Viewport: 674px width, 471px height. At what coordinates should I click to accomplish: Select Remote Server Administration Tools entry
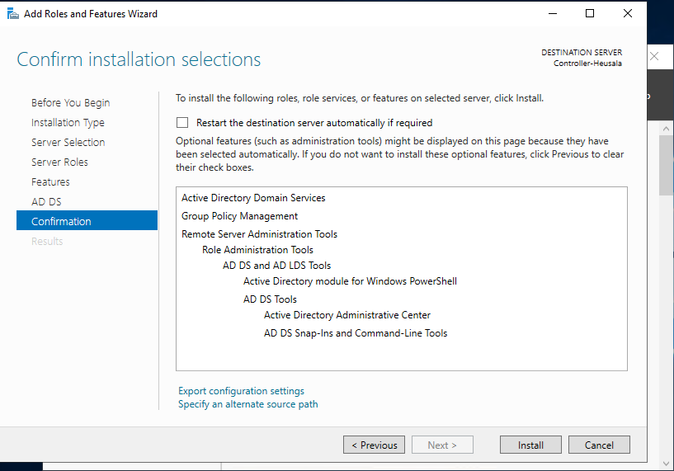259,234
